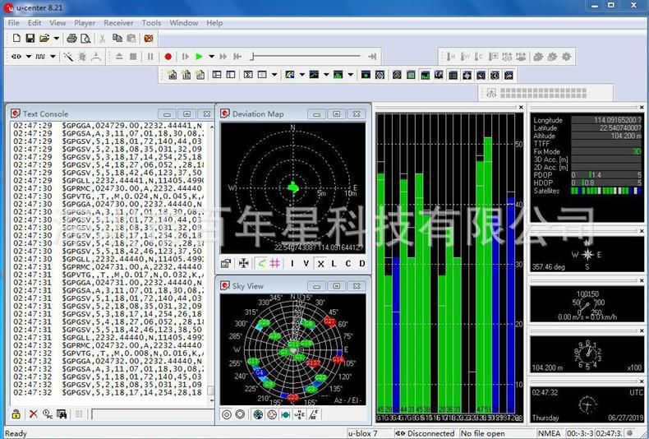Screen dimensions: 649x439
Task: Toggle the lock icon in Text Console
Action: point(16,414)
